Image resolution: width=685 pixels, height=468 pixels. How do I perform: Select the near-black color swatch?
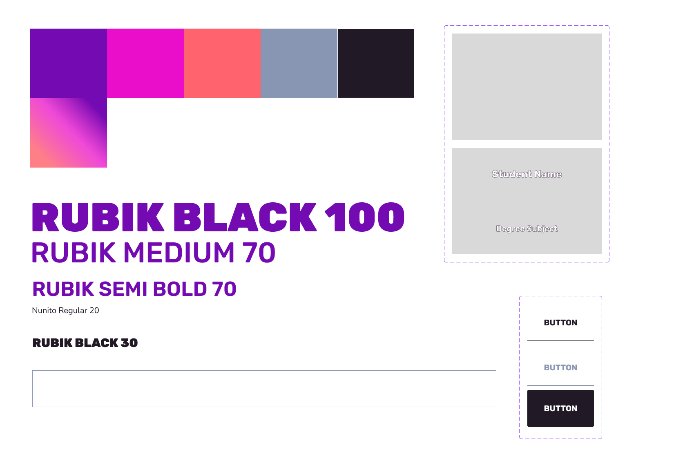coord(376,63)
